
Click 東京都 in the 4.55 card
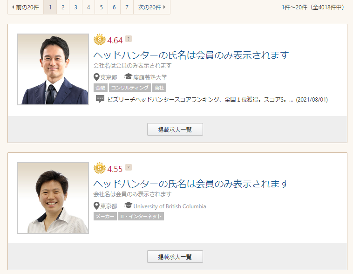coord(109,206)
